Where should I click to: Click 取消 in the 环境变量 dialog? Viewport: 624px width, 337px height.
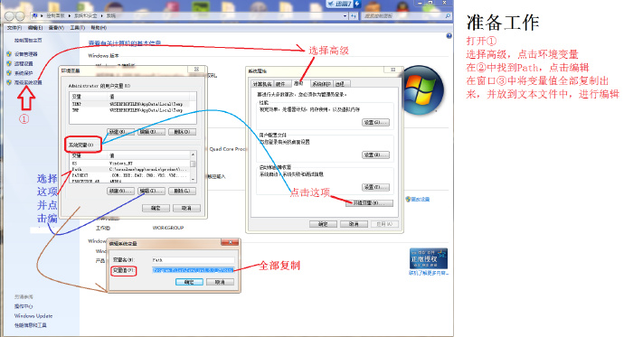(x=186, y=208)
